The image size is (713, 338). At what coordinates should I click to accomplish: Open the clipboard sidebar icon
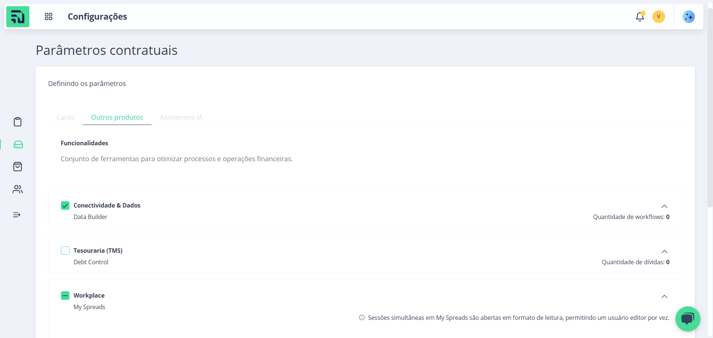(17, 122)
